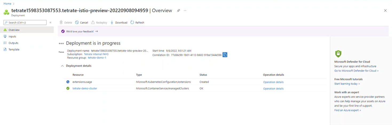Pin this deployment to dashboard
392x125 pixels.
pos(178,11)
